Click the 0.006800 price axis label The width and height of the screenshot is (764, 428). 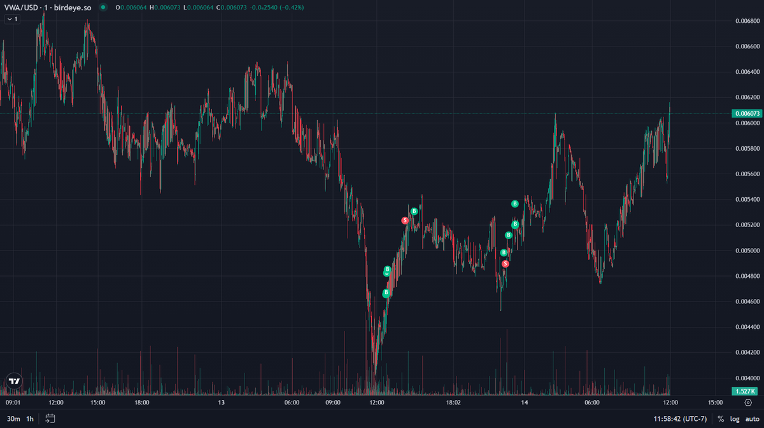747,21
